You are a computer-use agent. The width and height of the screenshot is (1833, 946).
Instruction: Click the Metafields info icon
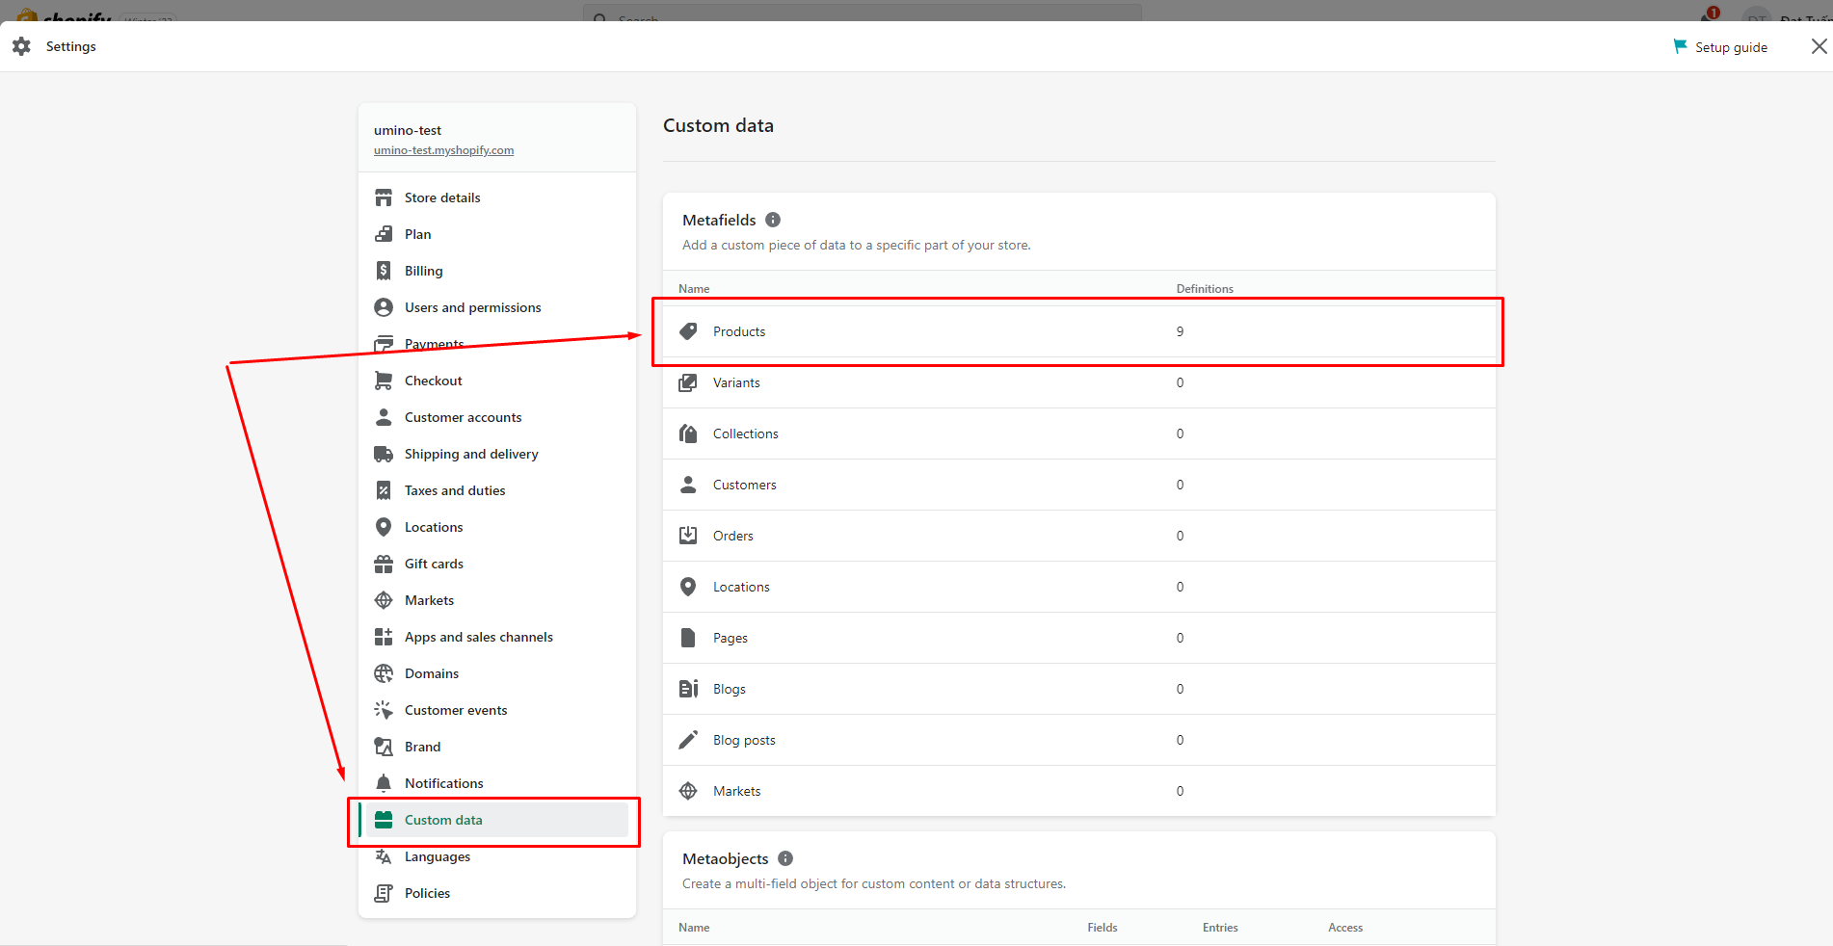773,220
